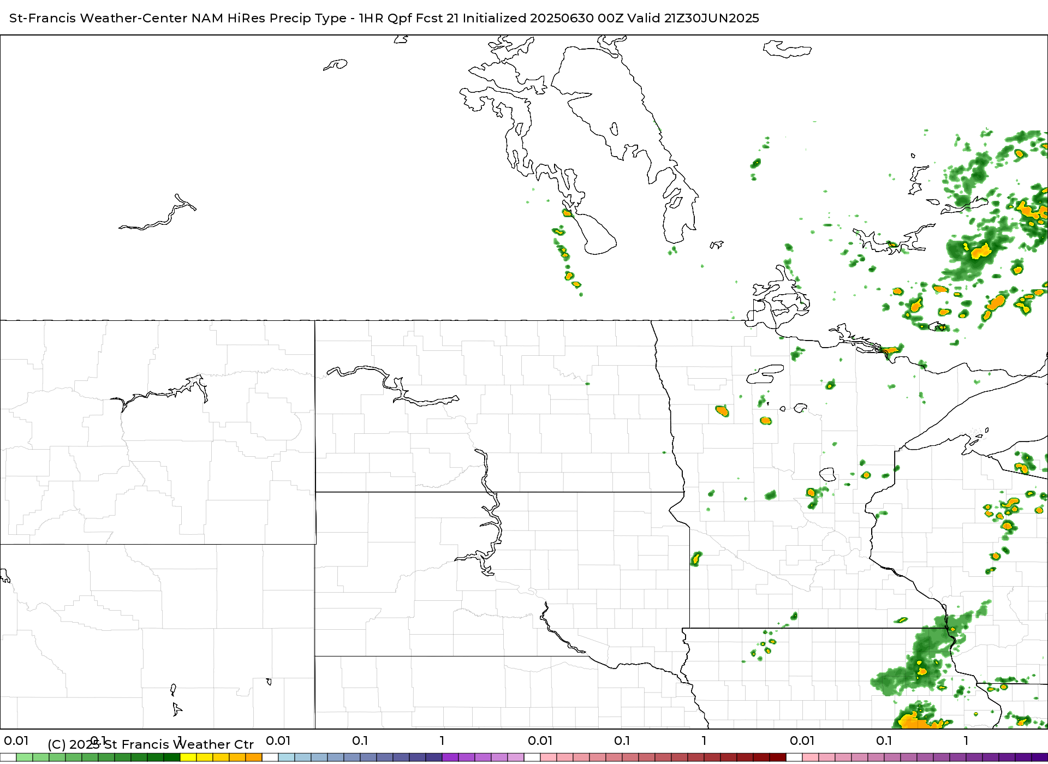Select the bright yellow legend swatch

188,757
